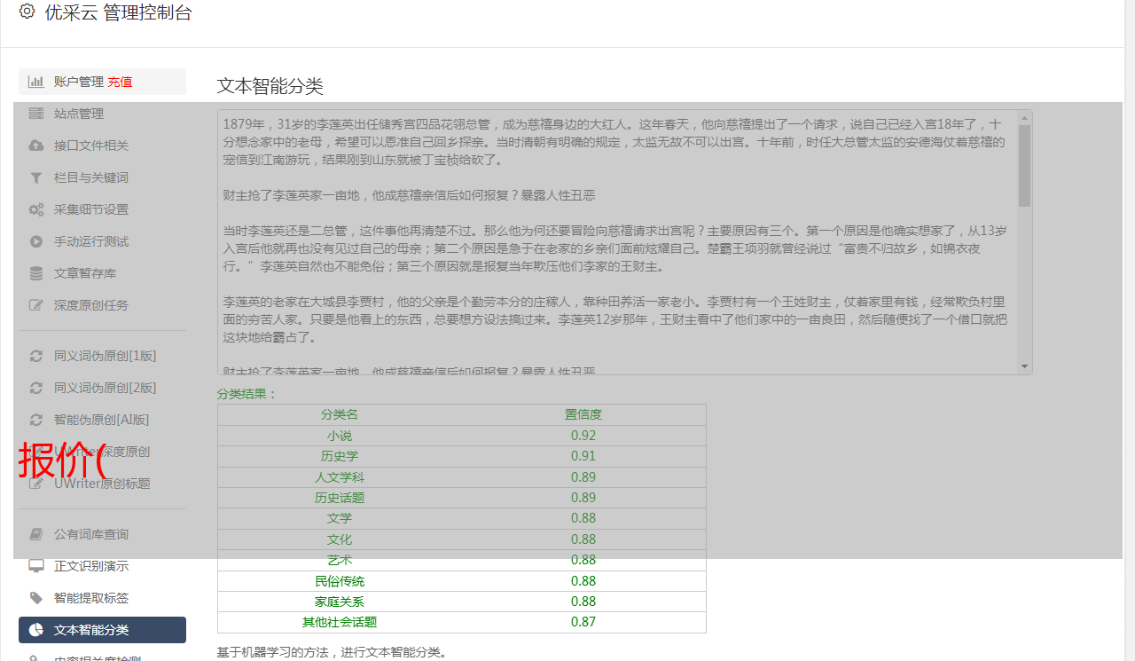Image resolution: width=1135 pixels, height=661 pixels.
Task: Open the red 充值 recharge link
Action: coord(120,82)
